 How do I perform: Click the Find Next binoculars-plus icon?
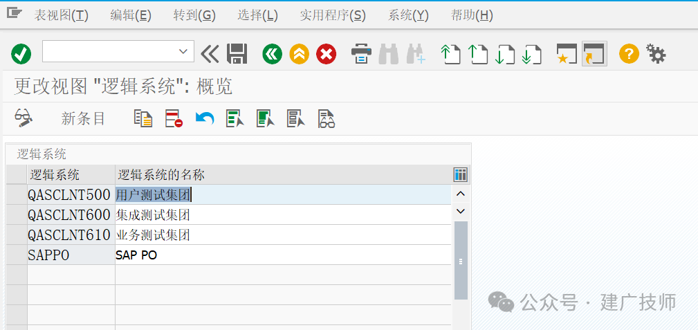click(416, 55)
